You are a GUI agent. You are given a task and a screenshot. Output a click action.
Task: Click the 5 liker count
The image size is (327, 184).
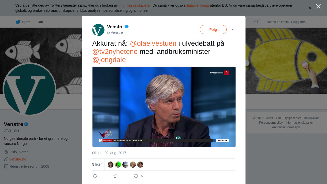click(x=97, y=164)
